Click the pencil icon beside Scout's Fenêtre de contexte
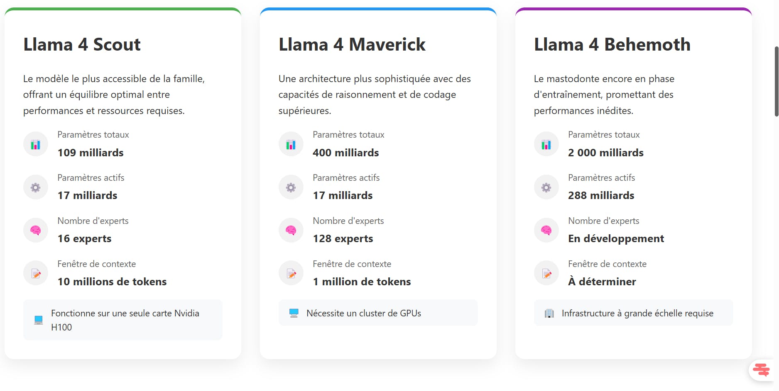This screenshot has height=391, width=779. click(35, 273)
